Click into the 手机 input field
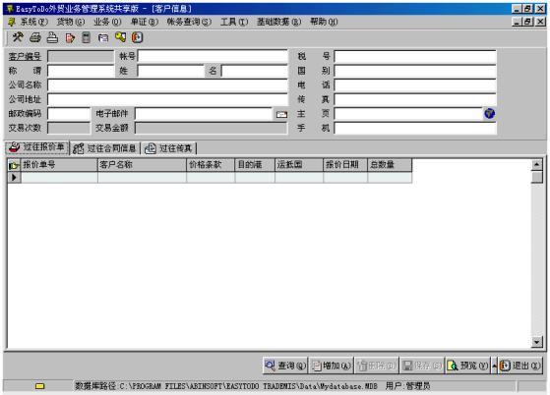 415,128
